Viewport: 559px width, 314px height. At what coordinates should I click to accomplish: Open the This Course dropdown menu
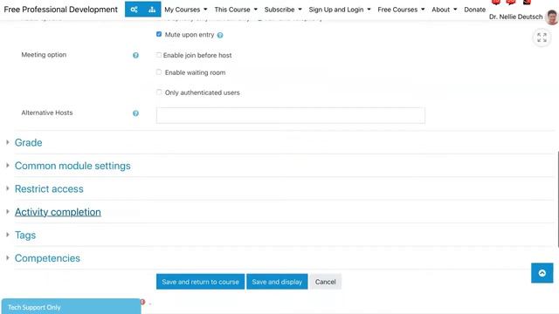tap(236, 10)
